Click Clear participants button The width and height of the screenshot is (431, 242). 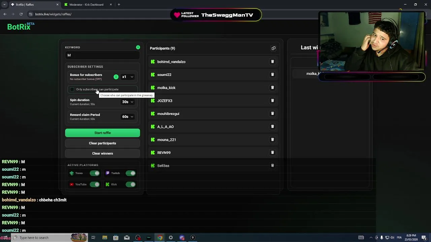pos(102,143)
